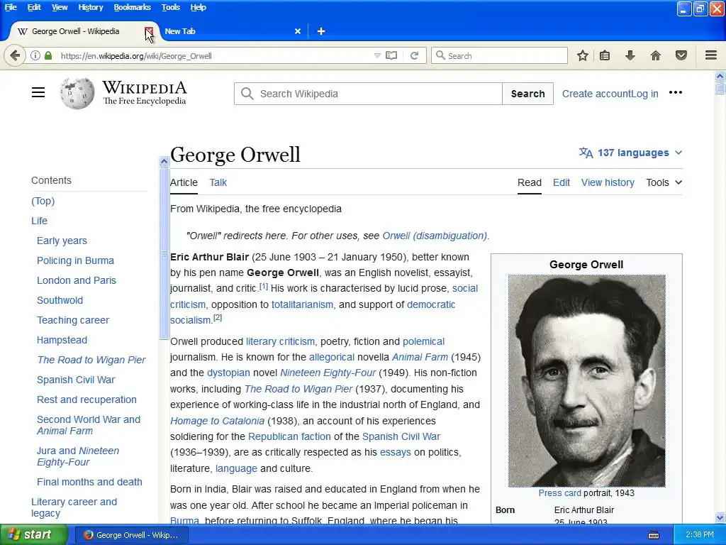Focus the Firefox Search box
The image size is (726, 545).
pos(499,55)
